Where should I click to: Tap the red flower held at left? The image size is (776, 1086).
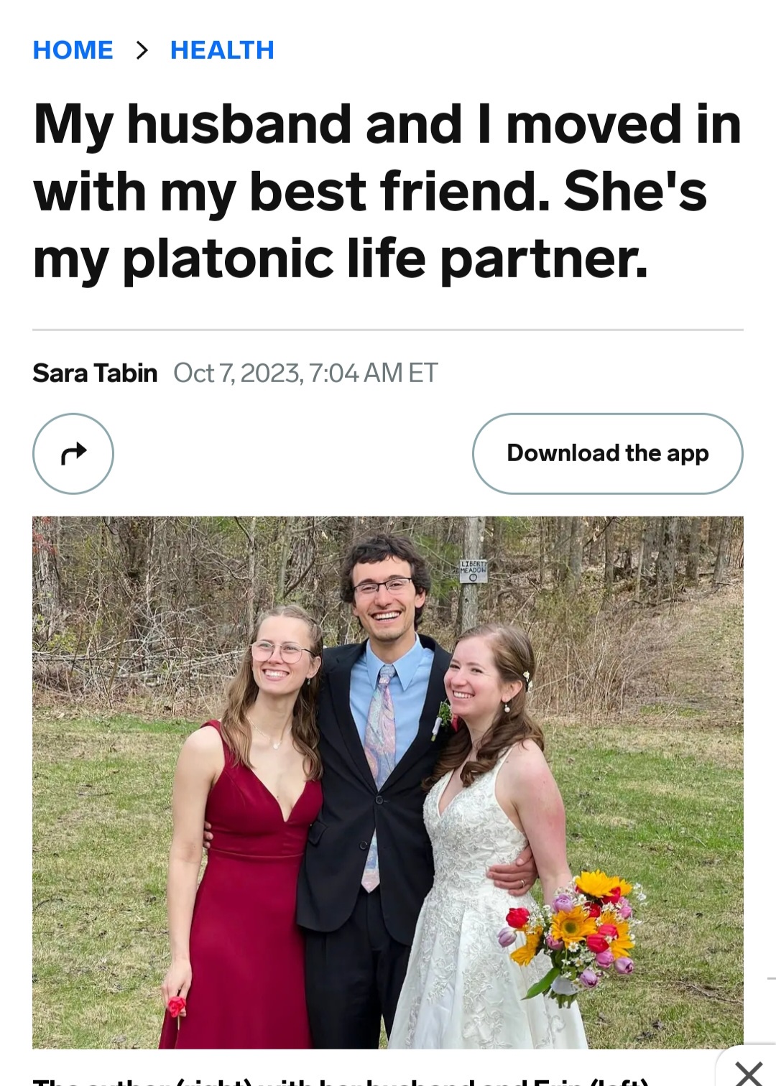coord(177,1006)
